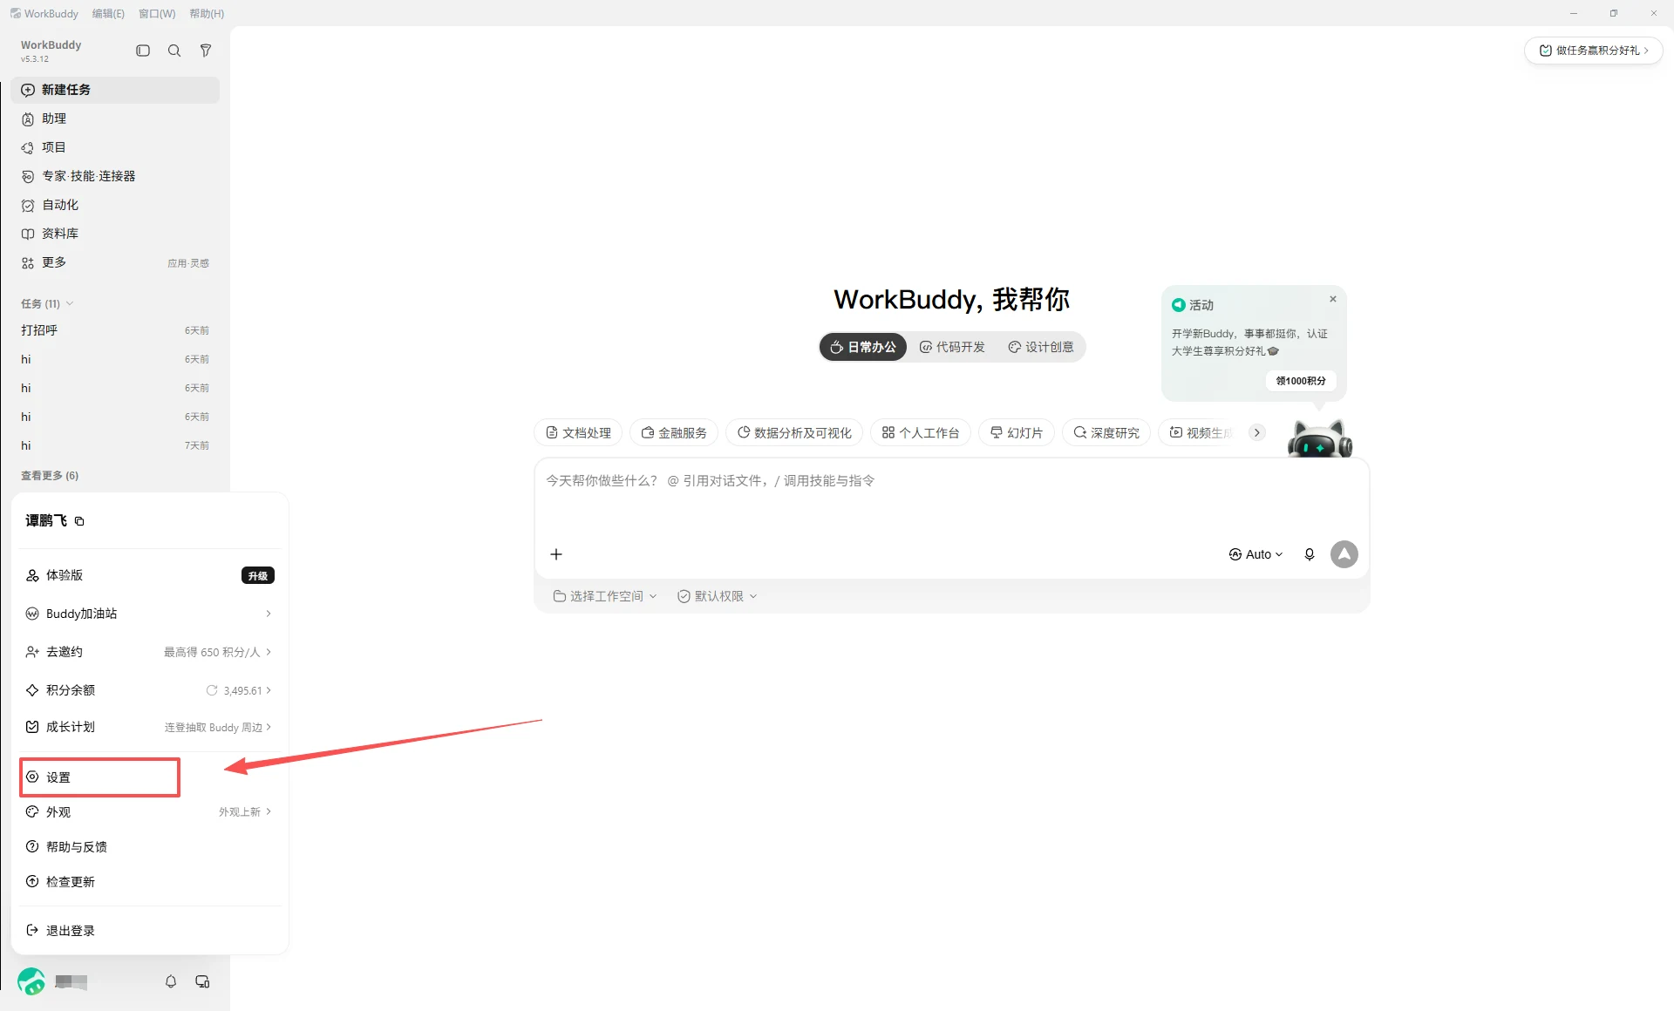Open the 窗口(W) menu
This screenshot has height=1011, width=1674.
point(157,14)
